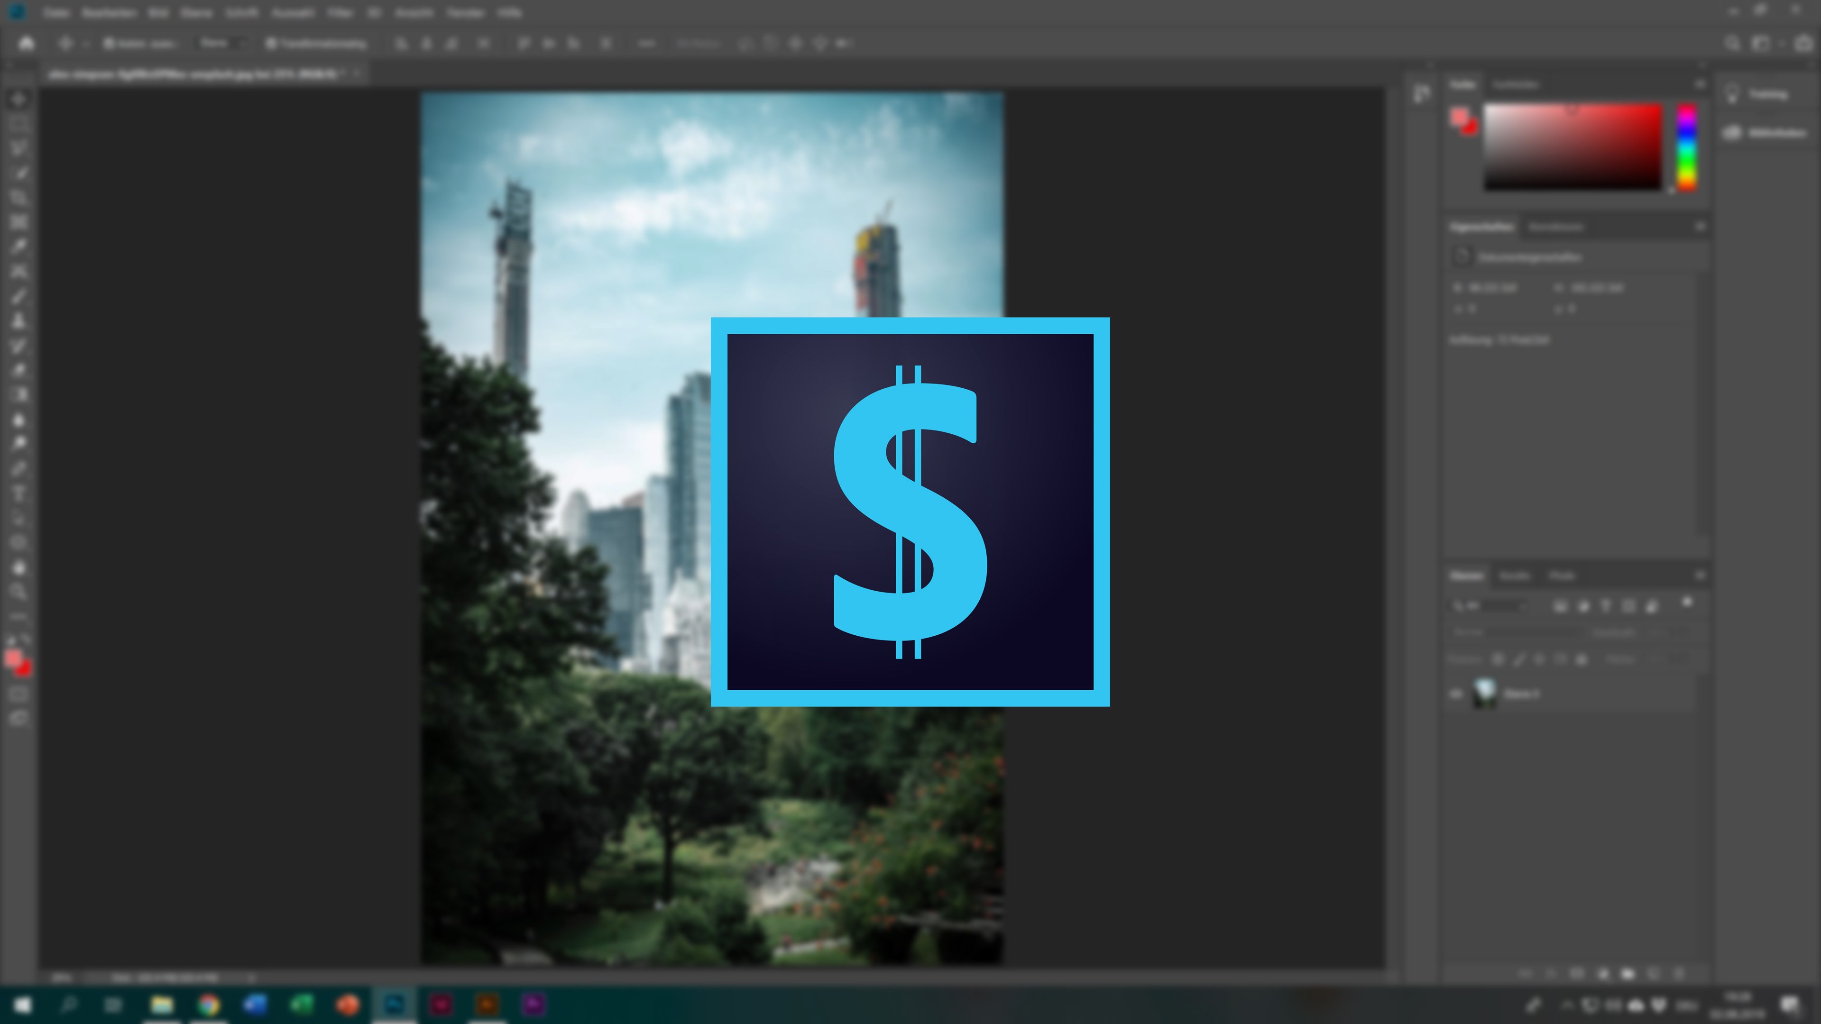Switch to the Kanäle tab

(1515, 576)
